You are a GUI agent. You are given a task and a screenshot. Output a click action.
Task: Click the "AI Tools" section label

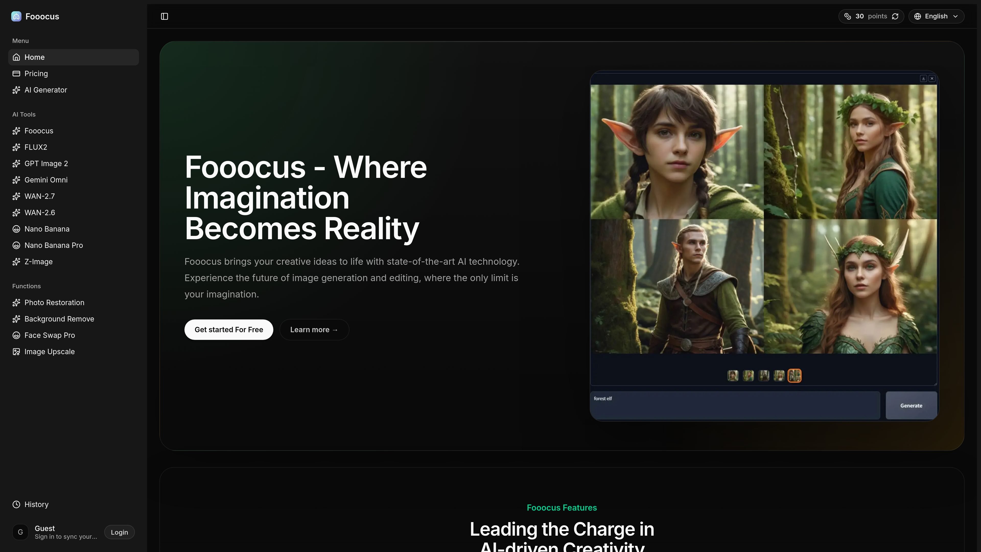pos(24,114)
